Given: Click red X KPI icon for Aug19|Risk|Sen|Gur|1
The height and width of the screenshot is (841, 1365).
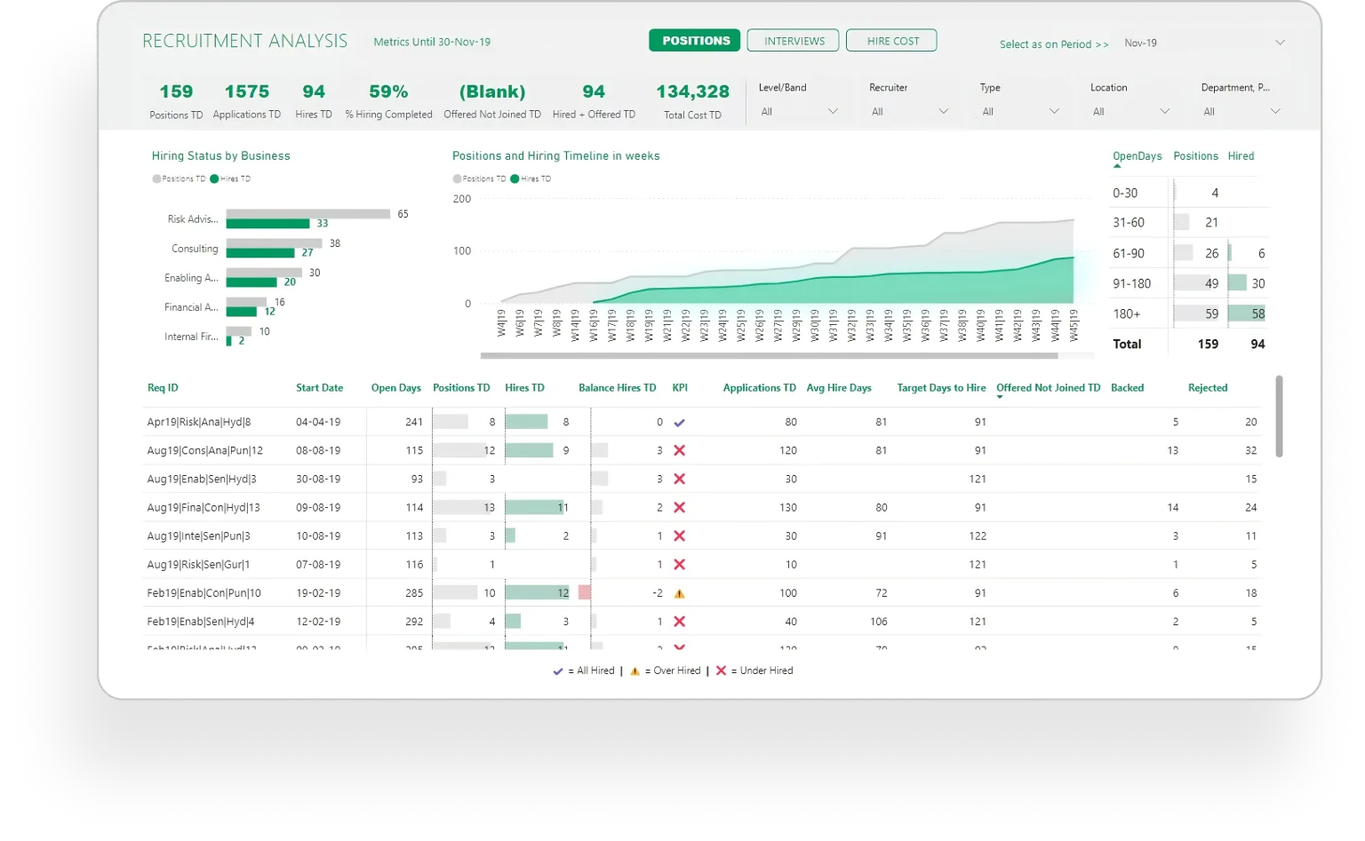Looking at the screenshot, I should (x=680, y=565).
